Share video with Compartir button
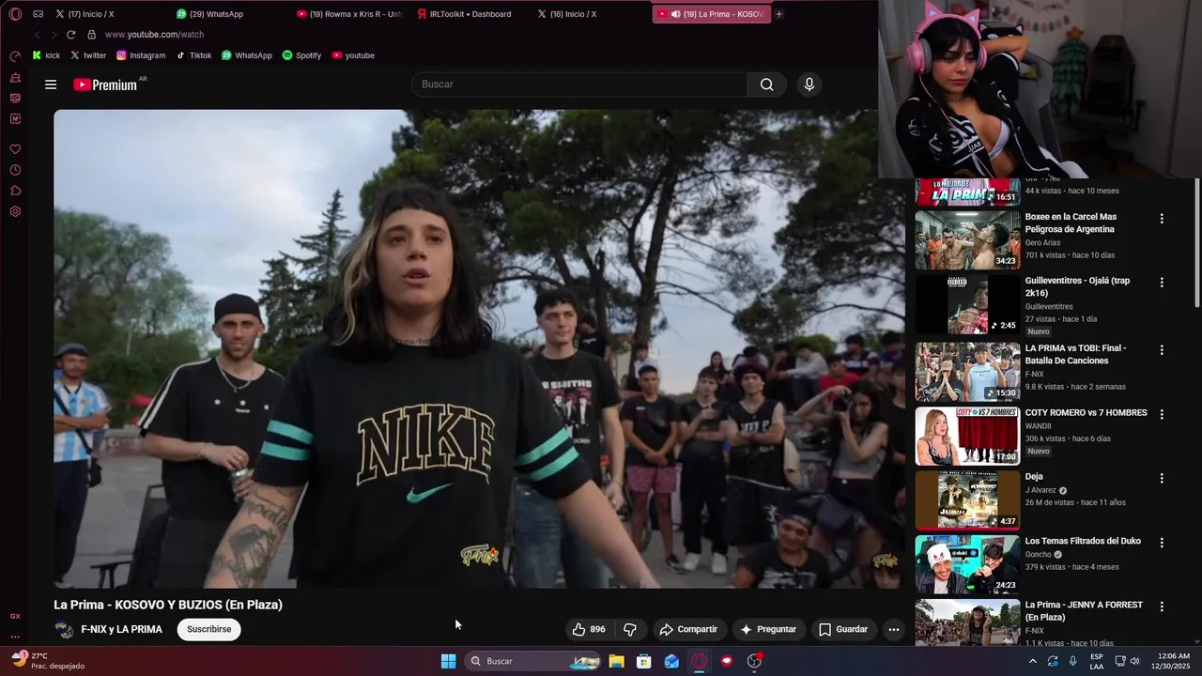This screenshot has height=676, width=1202. pos(688,629)
